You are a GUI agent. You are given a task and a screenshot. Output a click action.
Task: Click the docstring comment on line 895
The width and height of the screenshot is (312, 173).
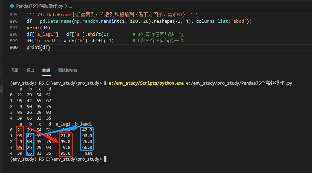[112, 15]
